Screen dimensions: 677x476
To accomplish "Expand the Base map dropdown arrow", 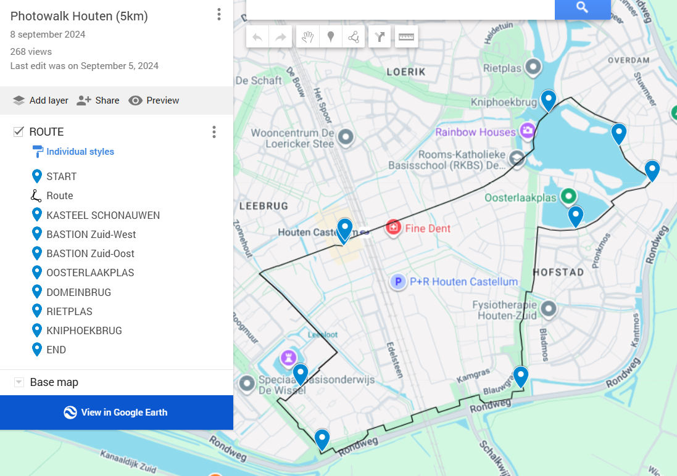I will click(x=19, y=382).
